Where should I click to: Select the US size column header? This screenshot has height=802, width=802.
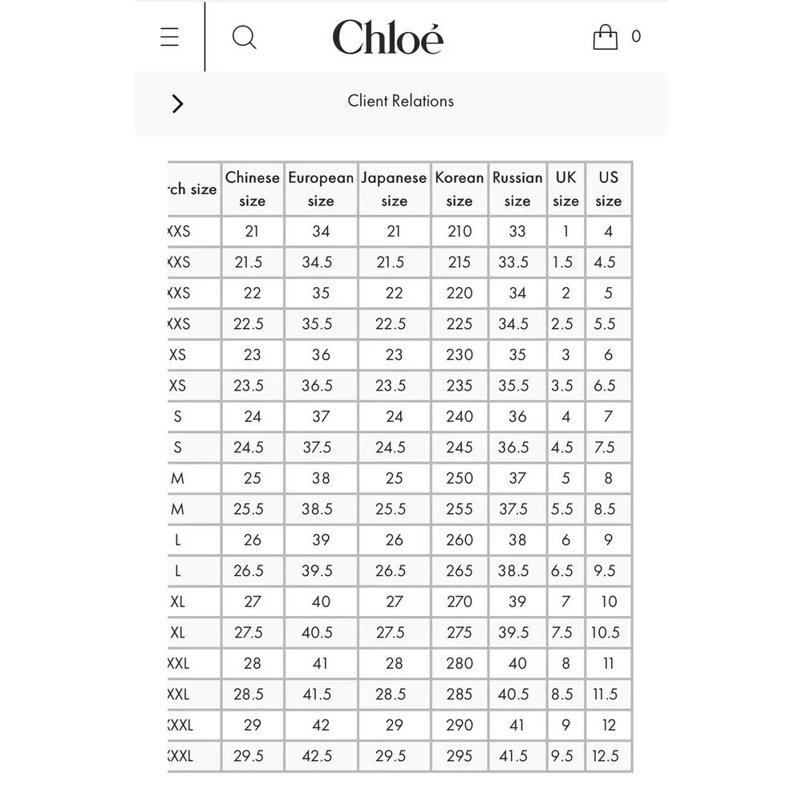[608, 188]
